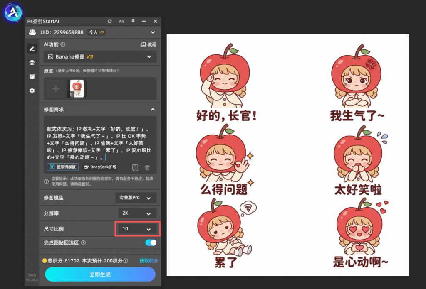
Task: Pin the StartAI plugin panel
Action: coord(133,21)
